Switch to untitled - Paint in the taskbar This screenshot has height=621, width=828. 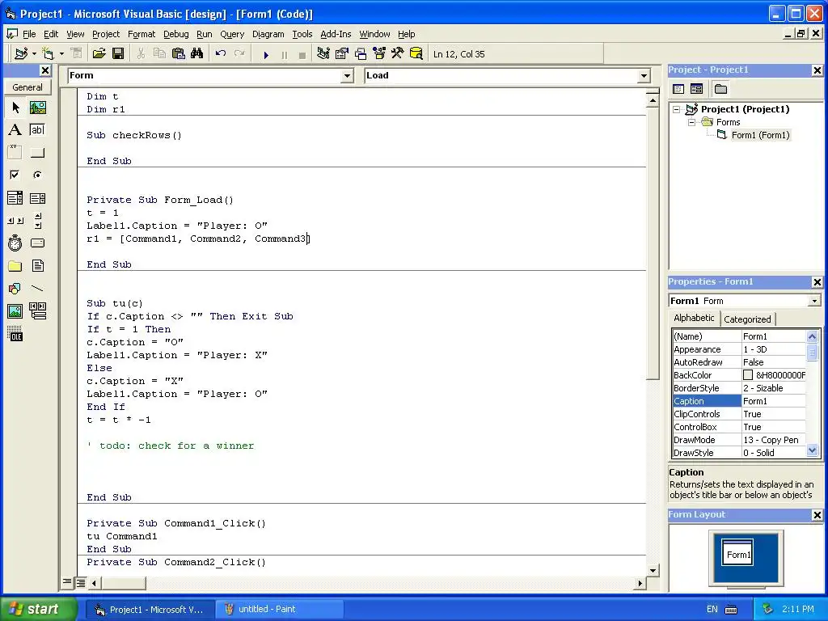pyautogui.click(x=278, y=609)
